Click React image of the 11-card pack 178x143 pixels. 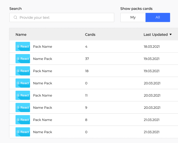click(x=23, y=95)
